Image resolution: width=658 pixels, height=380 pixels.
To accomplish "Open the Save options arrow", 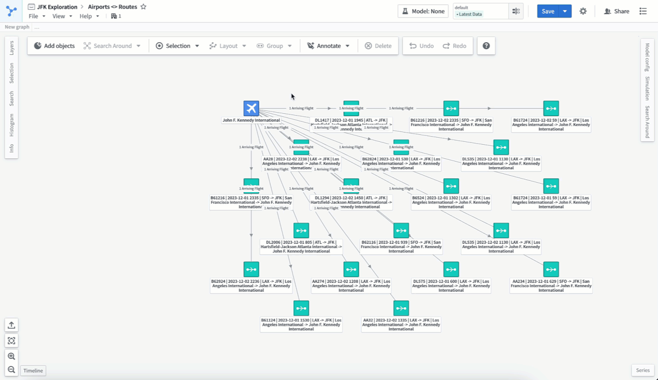I will [565, 11].
